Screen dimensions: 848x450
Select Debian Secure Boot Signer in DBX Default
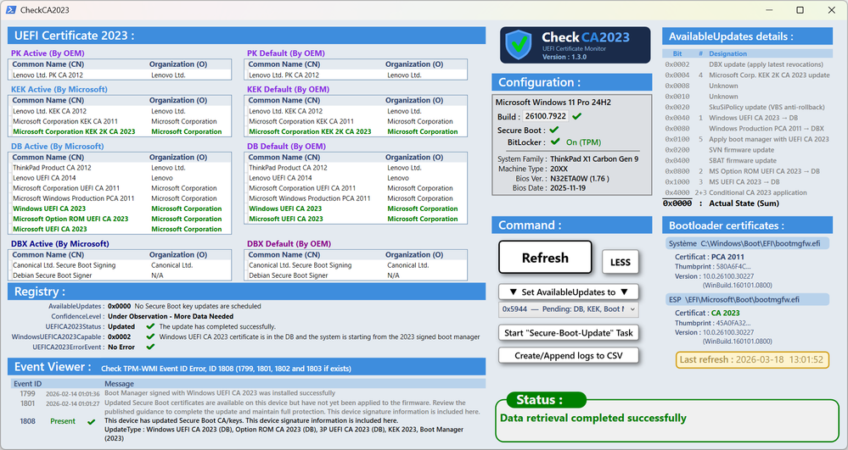pyautogui.click(x=356, y=276)
